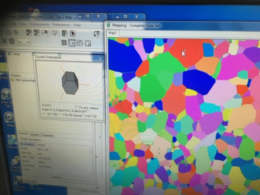The height and width of the screenshot is (195, 260).
Task: Select the Subsets tab
Action: [x=35, y=134]
